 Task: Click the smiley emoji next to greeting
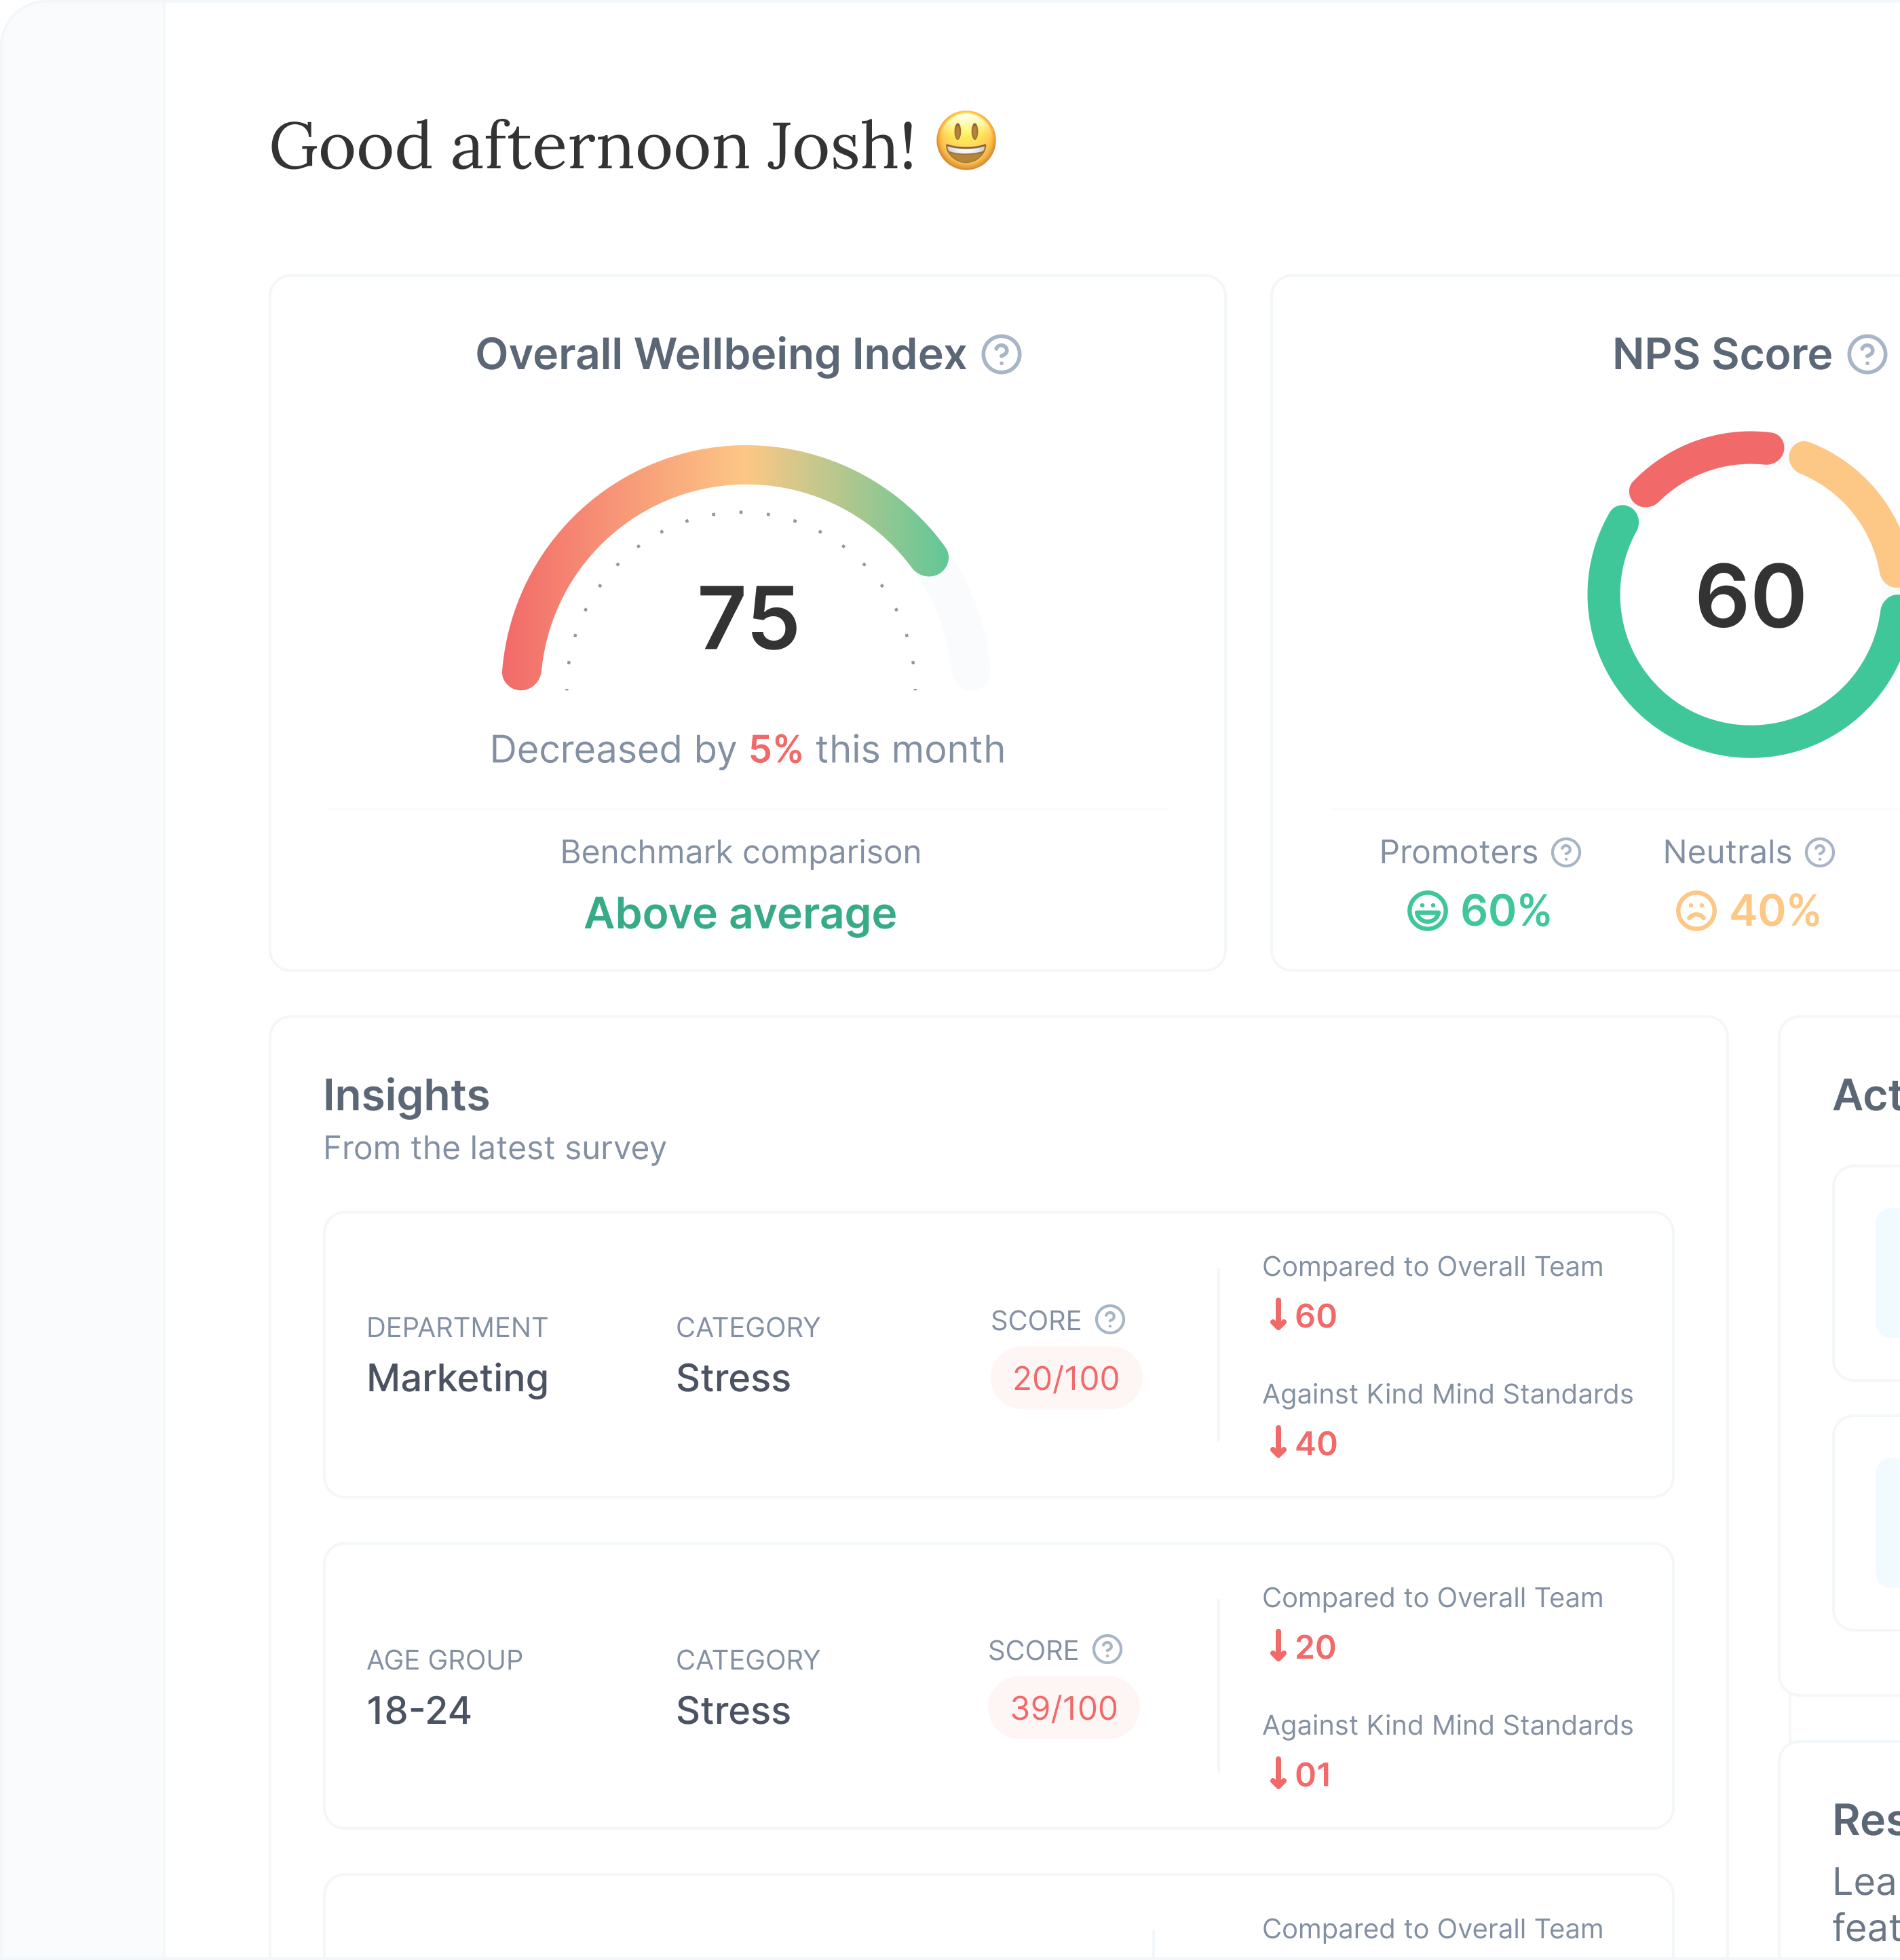tap(966, 141)
